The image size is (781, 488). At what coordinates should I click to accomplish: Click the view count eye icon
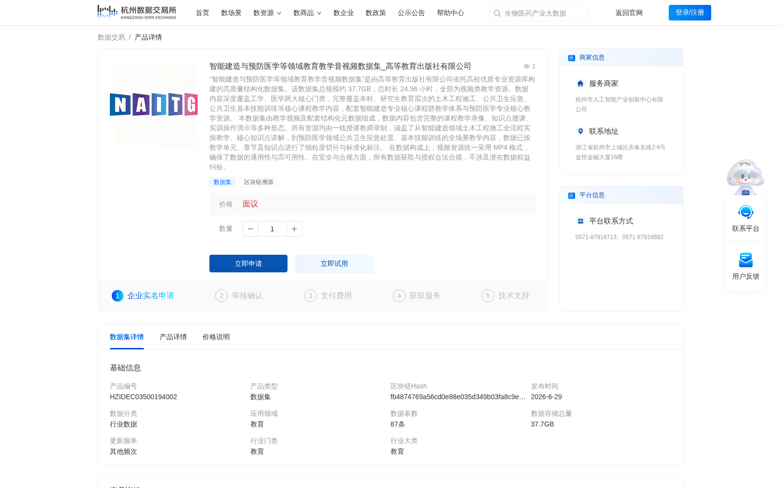click(x=527, y=66)
